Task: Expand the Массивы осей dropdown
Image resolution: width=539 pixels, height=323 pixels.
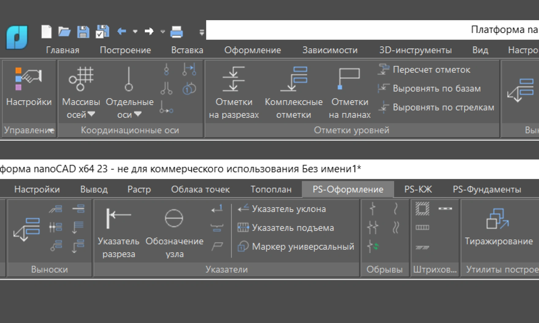Action: [x=91, y=114]
